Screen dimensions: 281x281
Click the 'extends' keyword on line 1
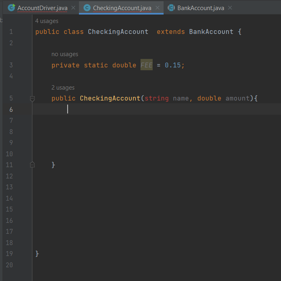coord(171,32)
